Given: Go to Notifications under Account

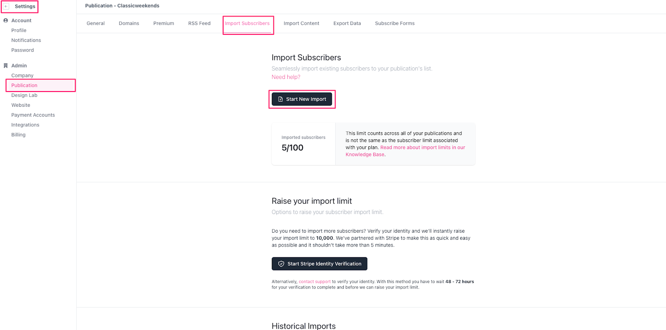Looking at the screenshot, I should tap(26, 40).
